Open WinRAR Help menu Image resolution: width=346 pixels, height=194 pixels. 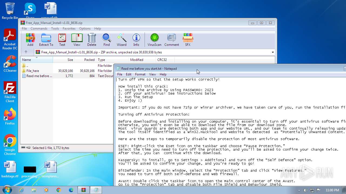[98, 29]
